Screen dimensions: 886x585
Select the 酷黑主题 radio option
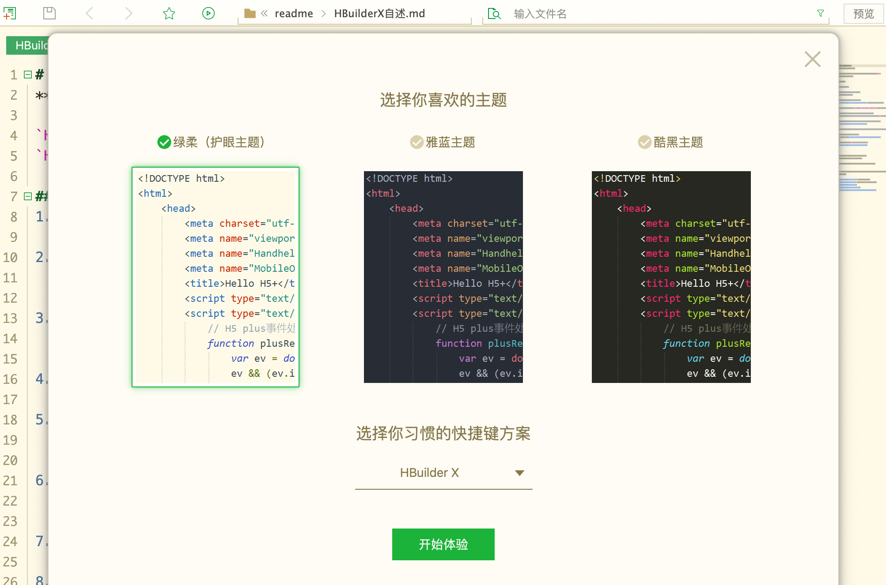pos(644,142)
